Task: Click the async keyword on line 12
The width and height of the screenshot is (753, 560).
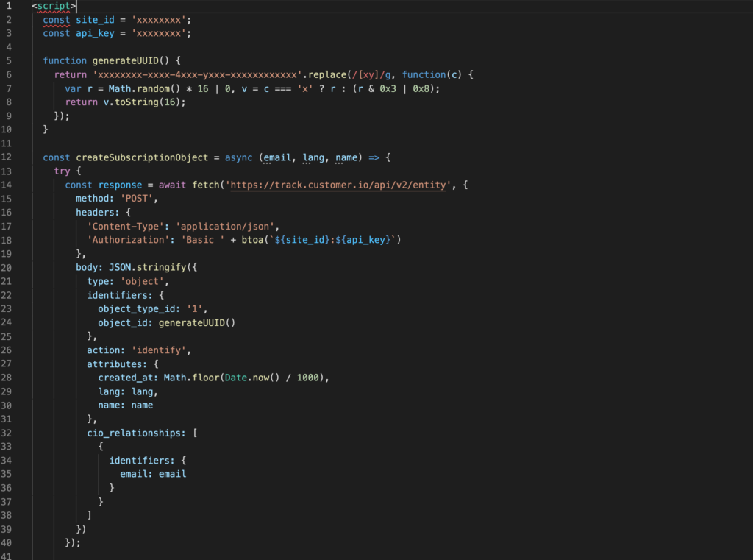Action: [x=239, y=157]
